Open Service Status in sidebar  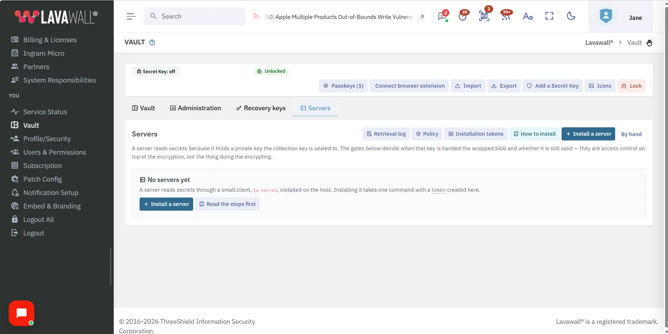tap(45, 112)
